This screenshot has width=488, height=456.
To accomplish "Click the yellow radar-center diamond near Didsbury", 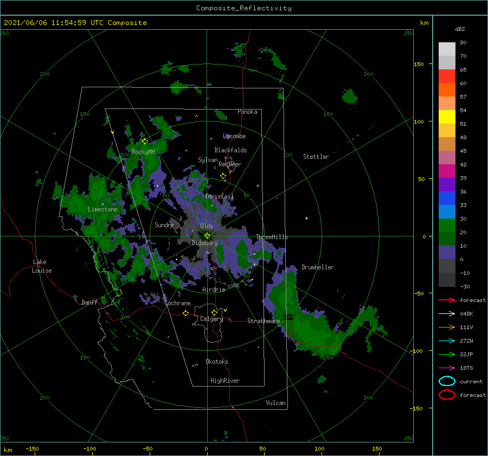I will 207,236.
